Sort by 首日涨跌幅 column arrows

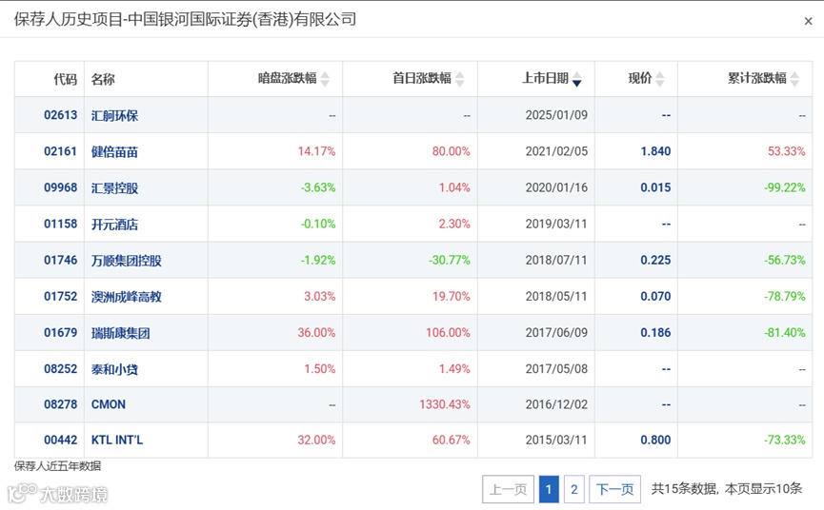click(x=460, y=79)
